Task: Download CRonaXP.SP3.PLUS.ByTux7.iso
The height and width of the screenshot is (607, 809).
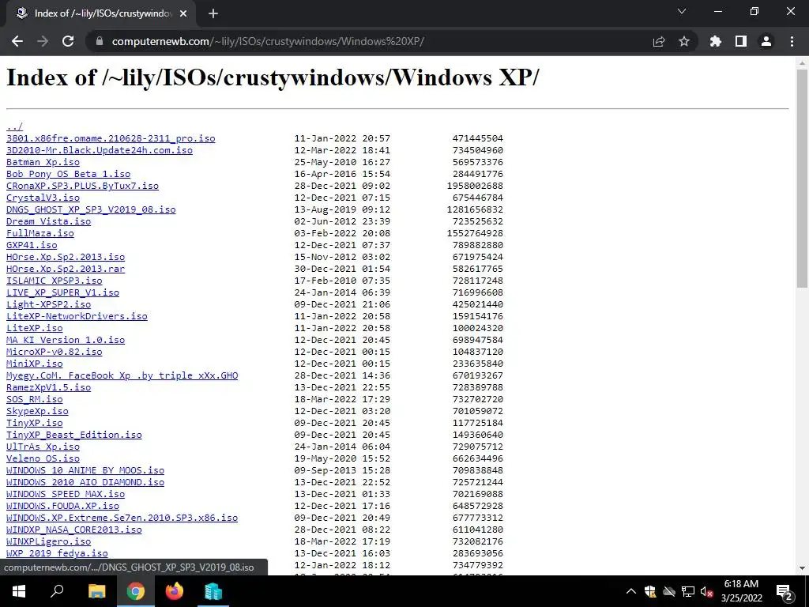Action: (82, 186)
